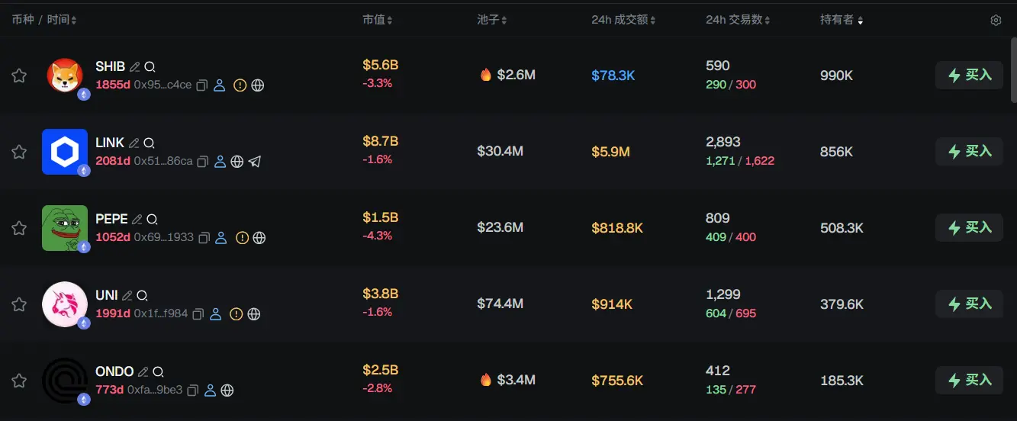Copy the SHIB contract address
Screen dimensions: 1017x421
[202, 85]
